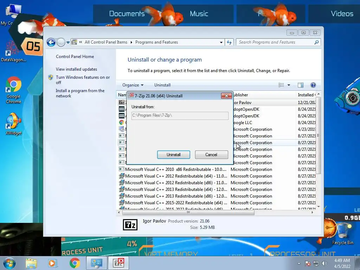
Task: Open the recent pages dropdown arrow
Action: (x=68, y=43)
